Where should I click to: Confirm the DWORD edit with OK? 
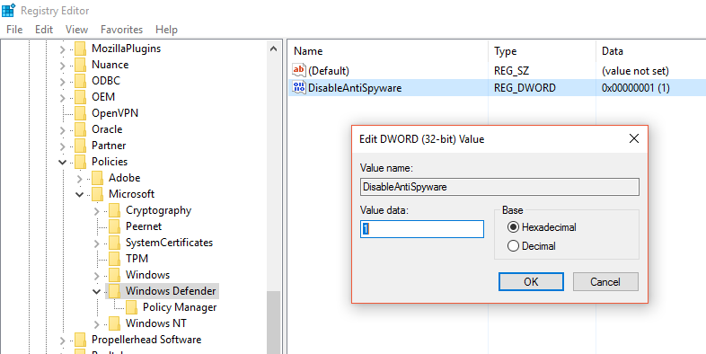pos(531,281)
